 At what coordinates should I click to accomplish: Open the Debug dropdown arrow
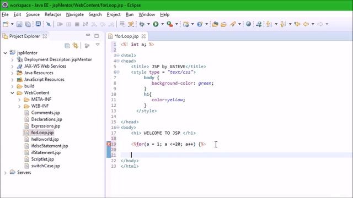[148, 24]
